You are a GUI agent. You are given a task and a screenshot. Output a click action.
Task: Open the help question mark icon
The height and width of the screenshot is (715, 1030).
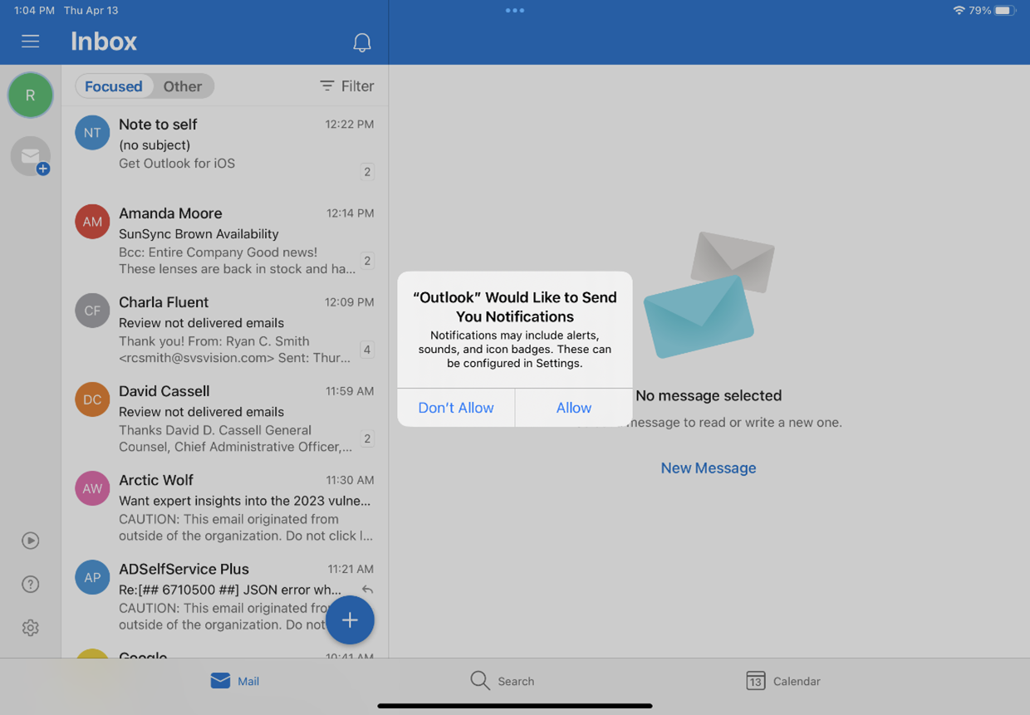[31, 584]
